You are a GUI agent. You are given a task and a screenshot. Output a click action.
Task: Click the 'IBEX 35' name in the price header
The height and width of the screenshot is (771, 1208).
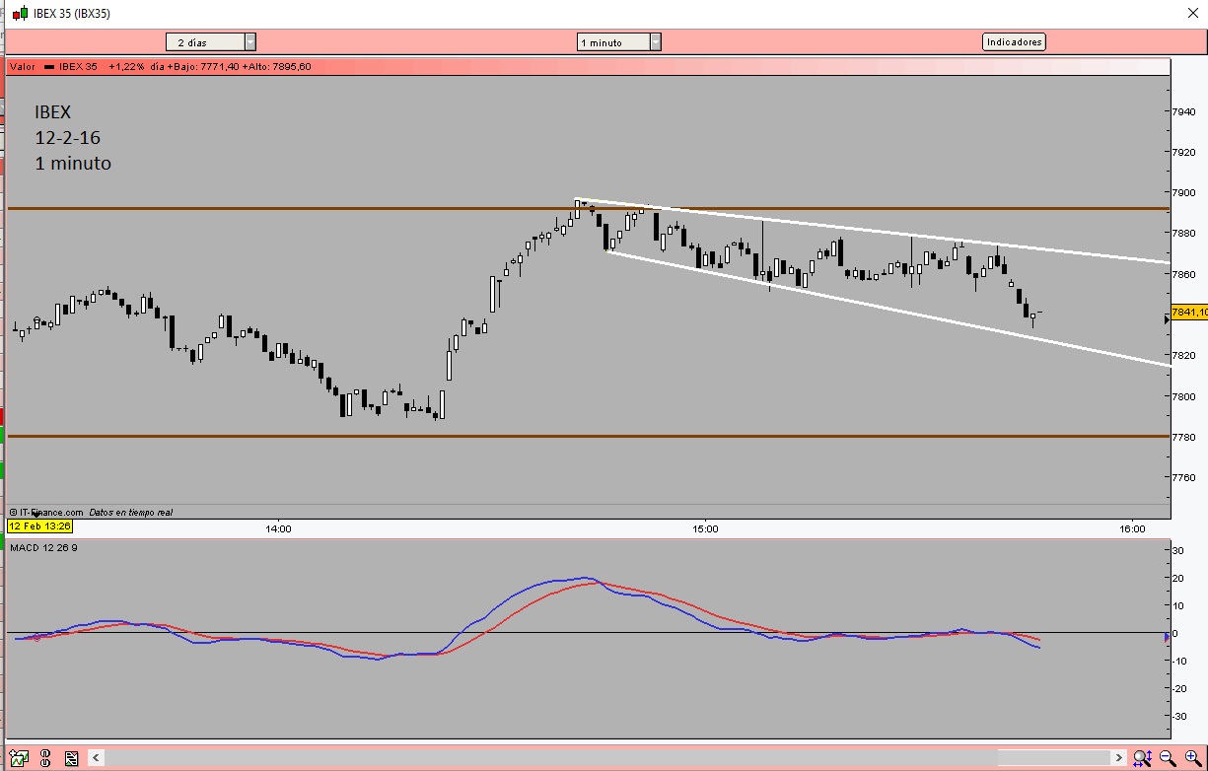point(78,66)
